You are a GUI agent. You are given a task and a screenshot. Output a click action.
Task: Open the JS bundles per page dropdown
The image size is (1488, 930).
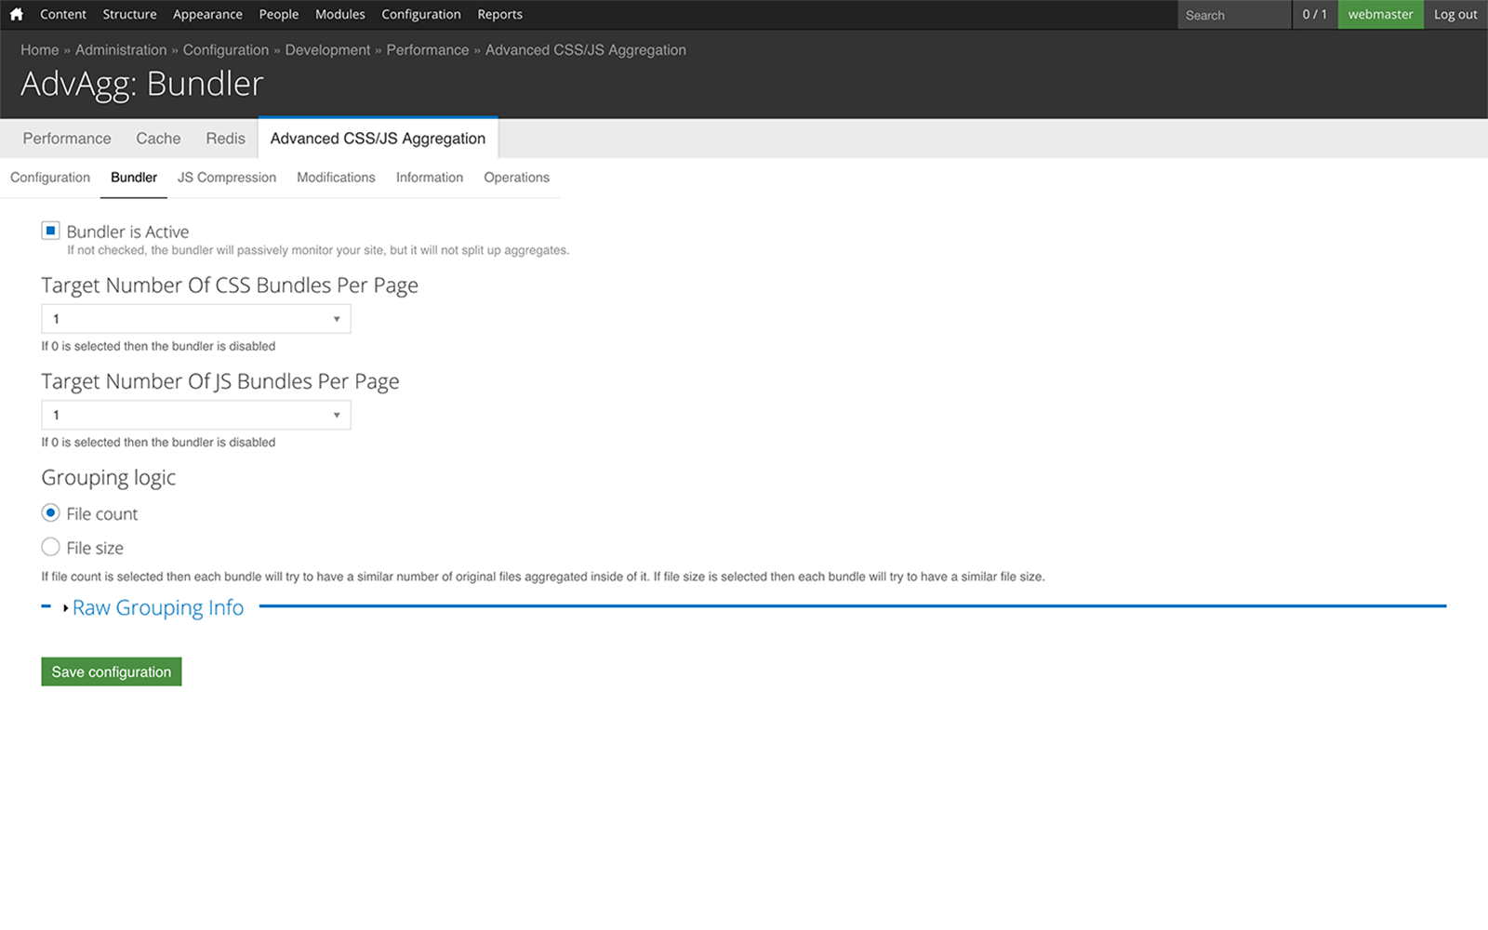tap(196, 415)
